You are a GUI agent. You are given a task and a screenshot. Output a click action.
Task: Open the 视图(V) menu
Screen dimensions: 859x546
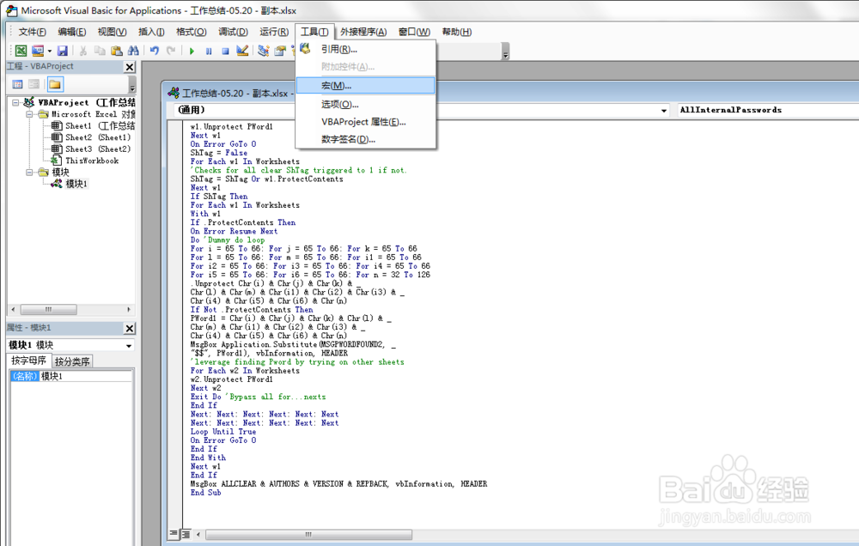pyautogui.click(x=112, y=32)
